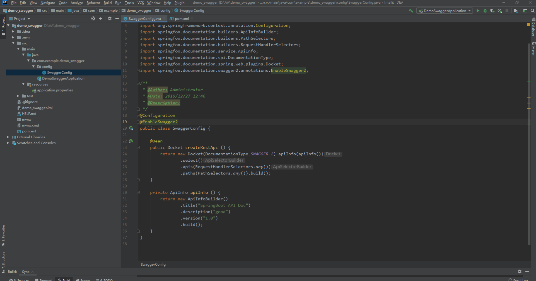Open the Navigate menu
The width and height of the screenshot is (536, 281).
tap(48, 3)
